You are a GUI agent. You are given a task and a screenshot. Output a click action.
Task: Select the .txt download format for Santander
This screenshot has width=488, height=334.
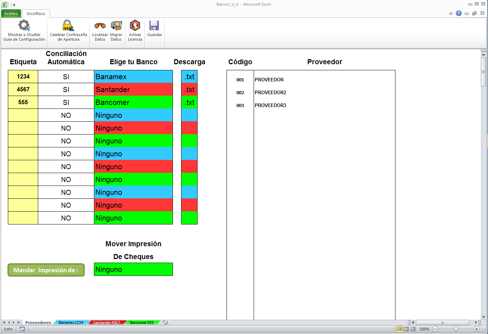coord(189,90)
